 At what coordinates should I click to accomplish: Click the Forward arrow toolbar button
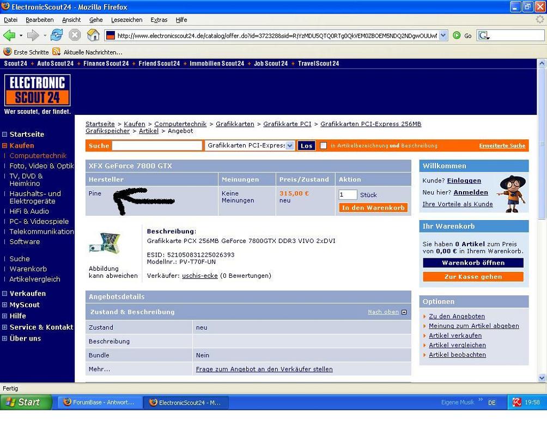33,35
